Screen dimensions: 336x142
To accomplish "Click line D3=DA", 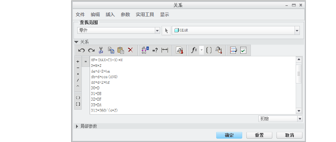I will [x=96, y=105].
